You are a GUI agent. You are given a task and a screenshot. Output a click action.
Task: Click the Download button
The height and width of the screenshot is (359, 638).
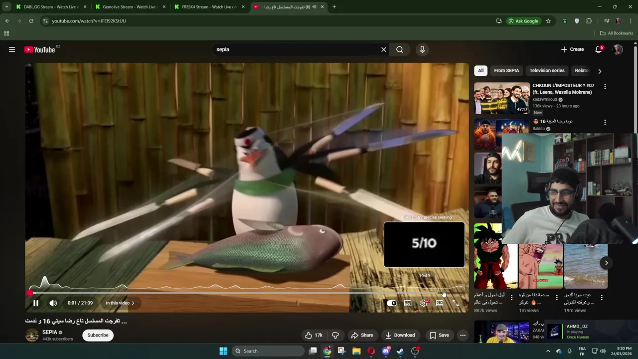pyautogui.click(x=400, y=335)
